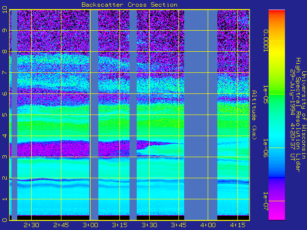
Task: Click the 1e-05 colorbar label
Action: click(x=265, y=94)
